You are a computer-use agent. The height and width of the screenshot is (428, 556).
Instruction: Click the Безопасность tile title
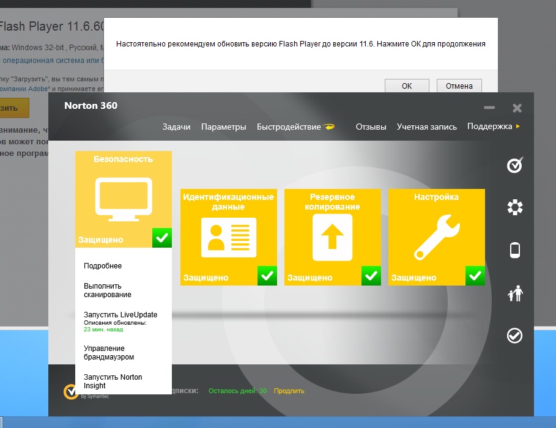(x=124, y=159)
